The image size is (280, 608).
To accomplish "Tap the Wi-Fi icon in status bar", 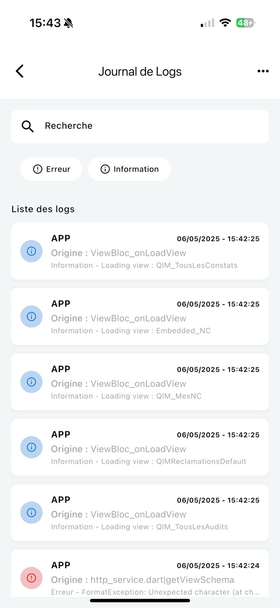I will click(x=225, y=23).
